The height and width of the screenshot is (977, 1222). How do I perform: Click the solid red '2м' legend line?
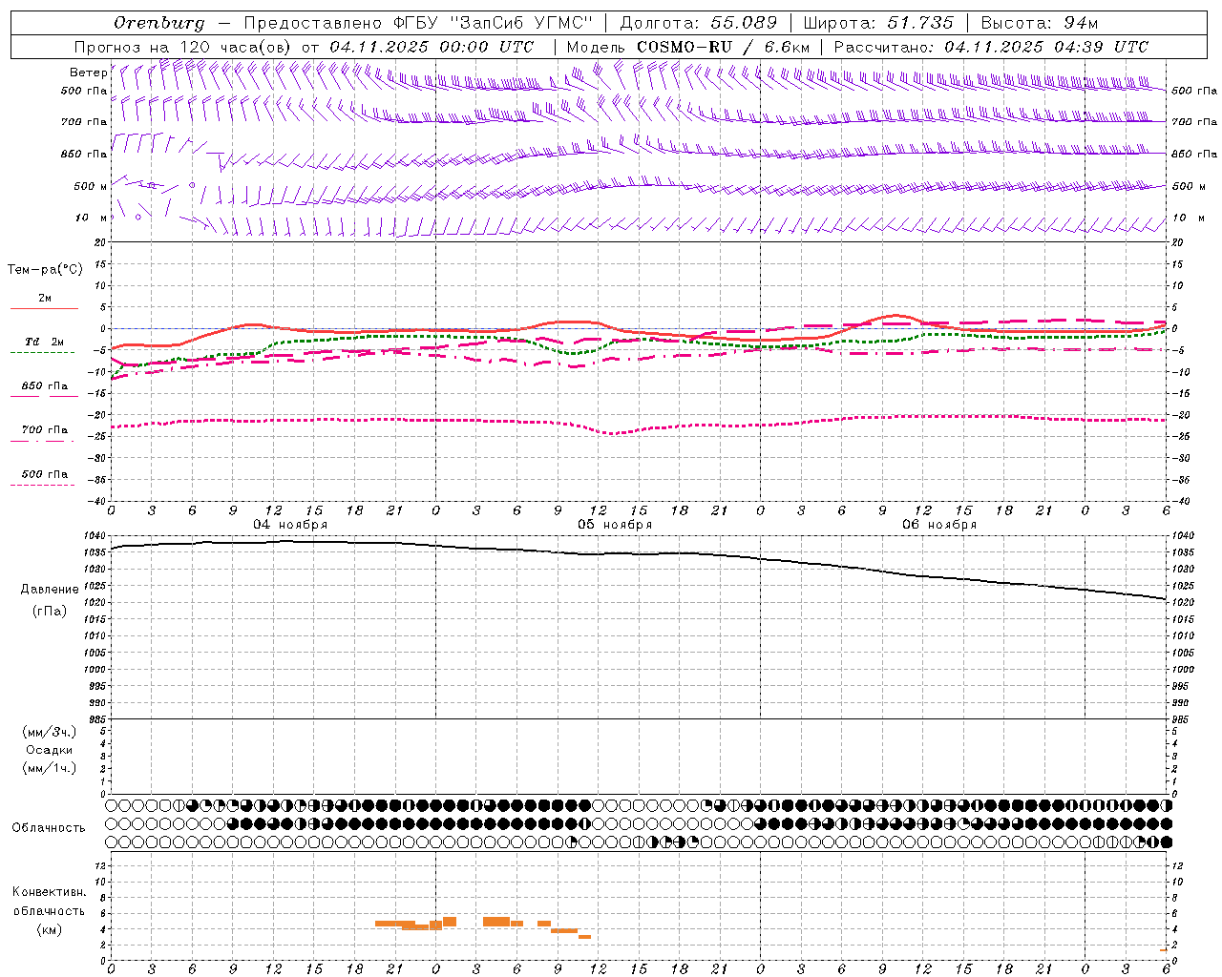click(44, 308)
